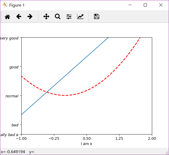Click the 'normal' y-axis tick label

pos(12,96)
